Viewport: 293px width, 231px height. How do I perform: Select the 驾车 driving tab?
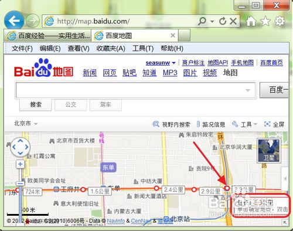pyautogui.click(x=105, y=104)
